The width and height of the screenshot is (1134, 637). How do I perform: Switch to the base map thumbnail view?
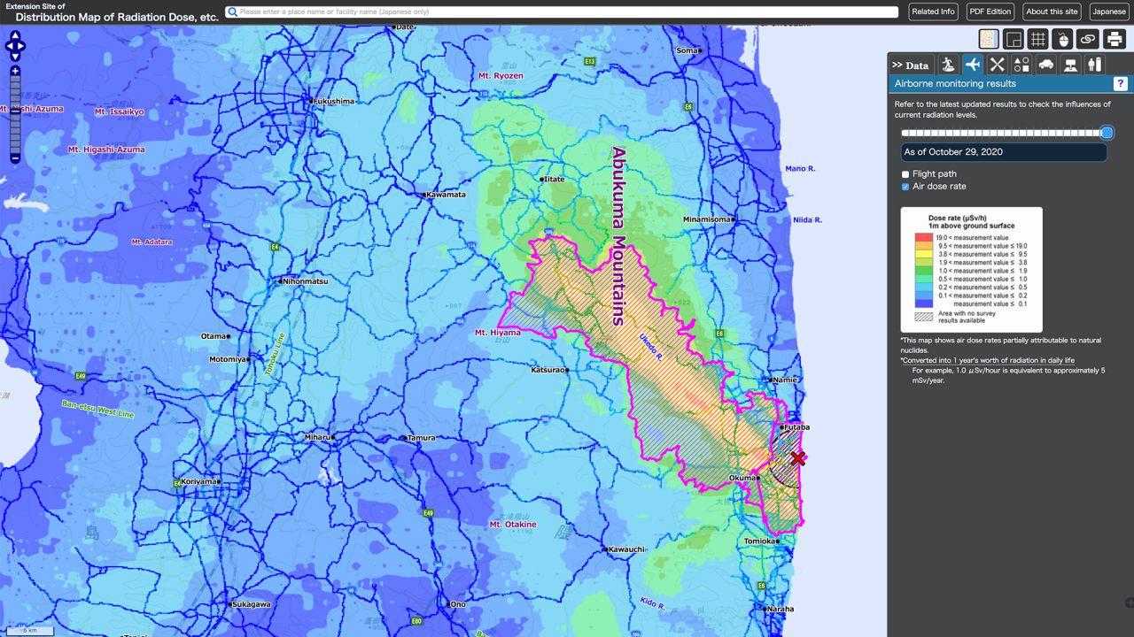989,39
